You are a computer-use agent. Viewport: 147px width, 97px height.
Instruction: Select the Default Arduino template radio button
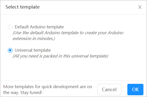click(10, 27)
